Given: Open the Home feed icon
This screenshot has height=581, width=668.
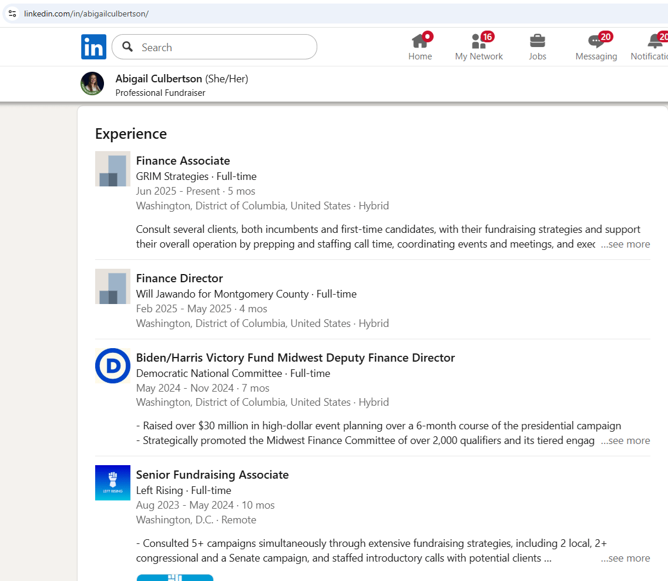Looking at the screenshot, I should (419, 41).
